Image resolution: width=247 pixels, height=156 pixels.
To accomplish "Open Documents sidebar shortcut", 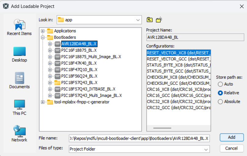I will tap(19, 81).
